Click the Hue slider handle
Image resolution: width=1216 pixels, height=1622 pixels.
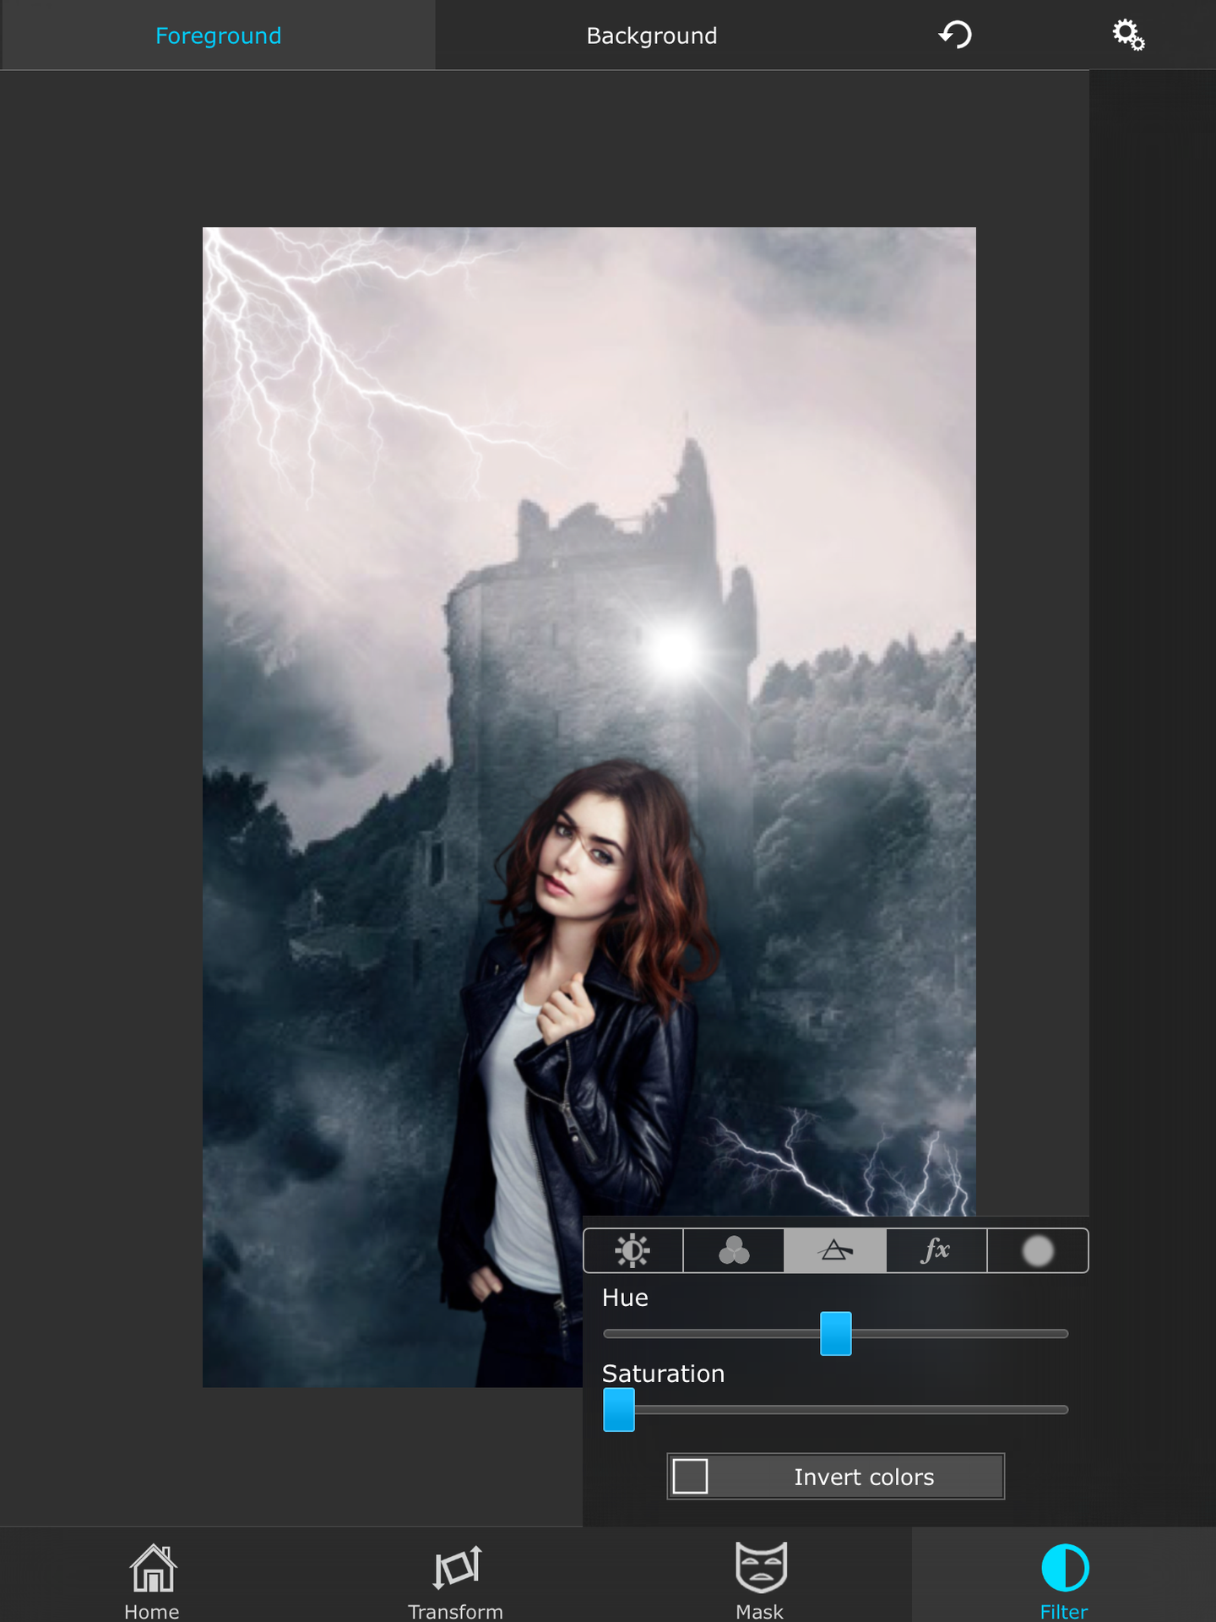(836, 1333)
